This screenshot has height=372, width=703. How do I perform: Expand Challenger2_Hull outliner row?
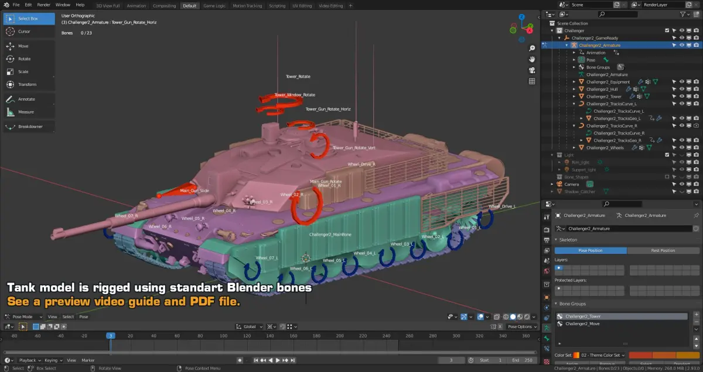click(x=574, y=89)
